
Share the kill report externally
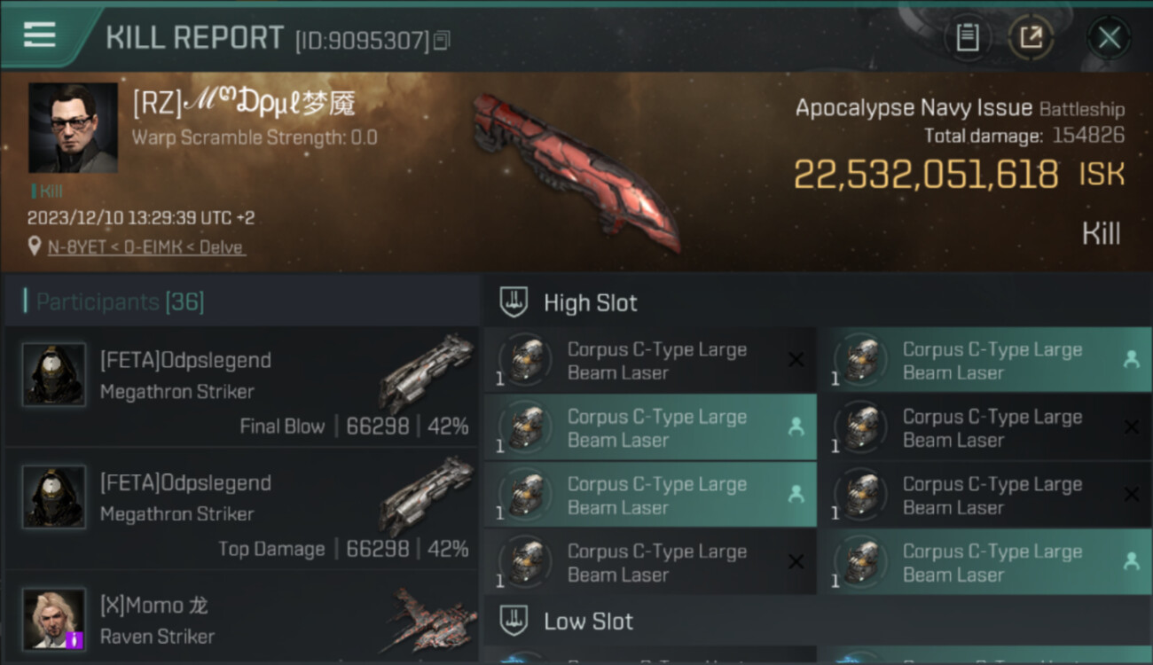tap(1031, 37)
